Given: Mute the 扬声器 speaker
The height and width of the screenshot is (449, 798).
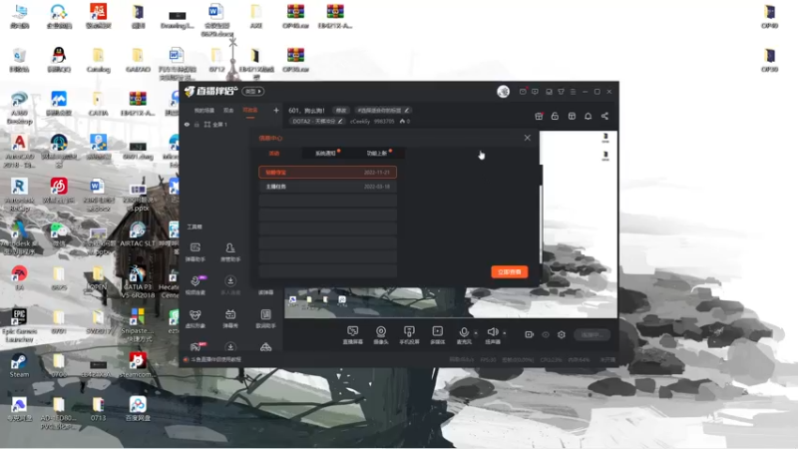Looking at the screenshot, I should (492, 335).
